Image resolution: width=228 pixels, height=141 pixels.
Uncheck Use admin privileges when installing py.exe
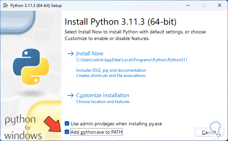[x=67, y=124]
